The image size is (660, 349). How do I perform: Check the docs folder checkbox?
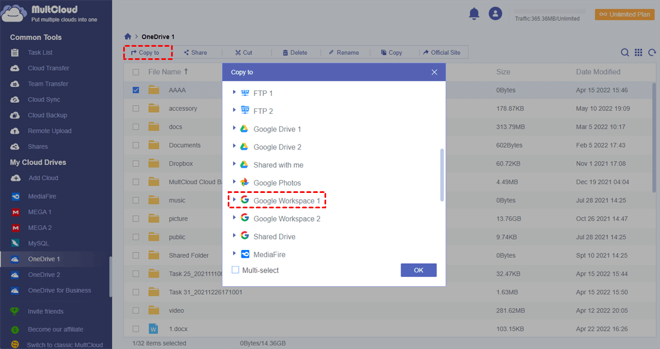[x=136, y=127]
